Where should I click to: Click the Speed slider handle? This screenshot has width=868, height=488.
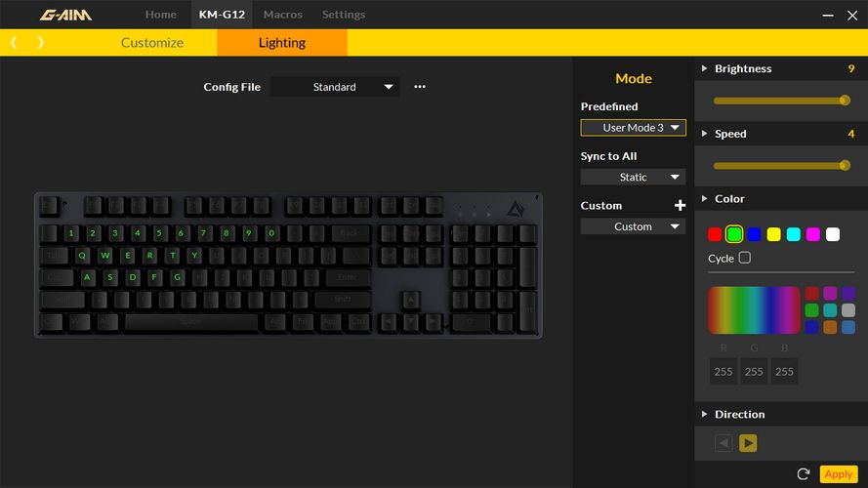click(x=845, y=166)
